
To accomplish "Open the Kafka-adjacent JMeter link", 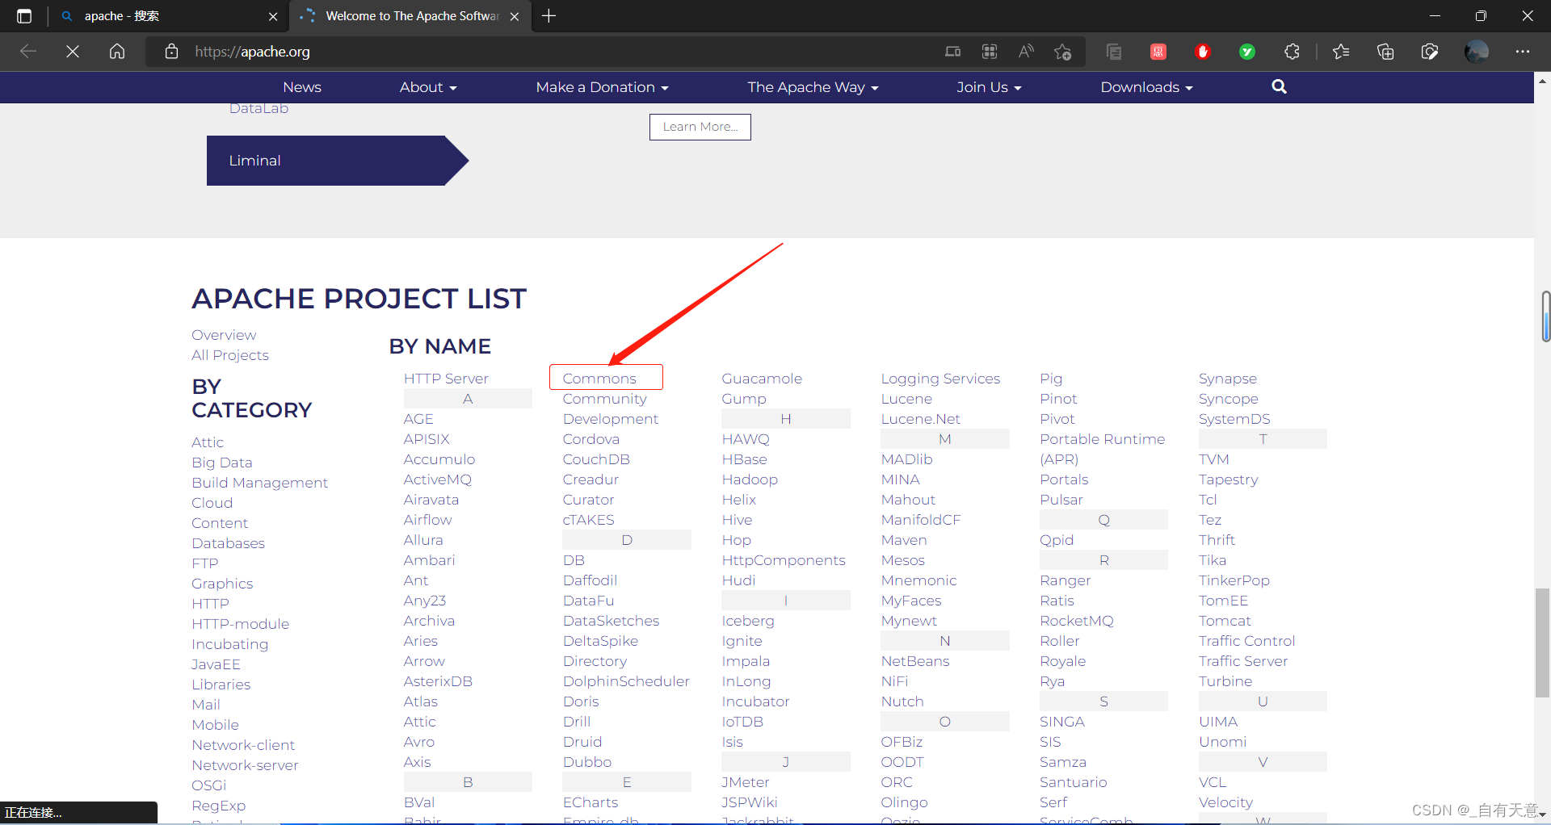I will (746, 782).
